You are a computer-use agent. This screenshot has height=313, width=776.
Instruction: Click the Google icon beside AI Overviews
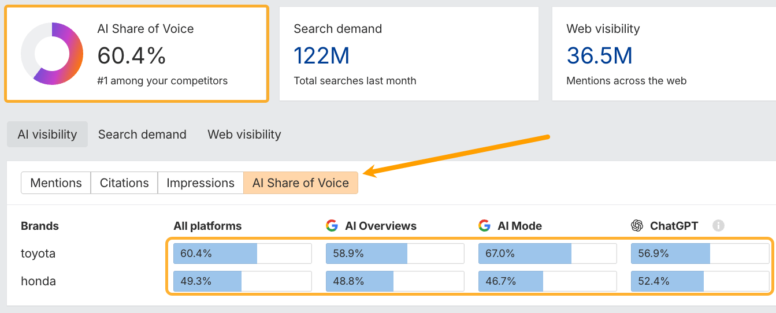tap(332, 226)
